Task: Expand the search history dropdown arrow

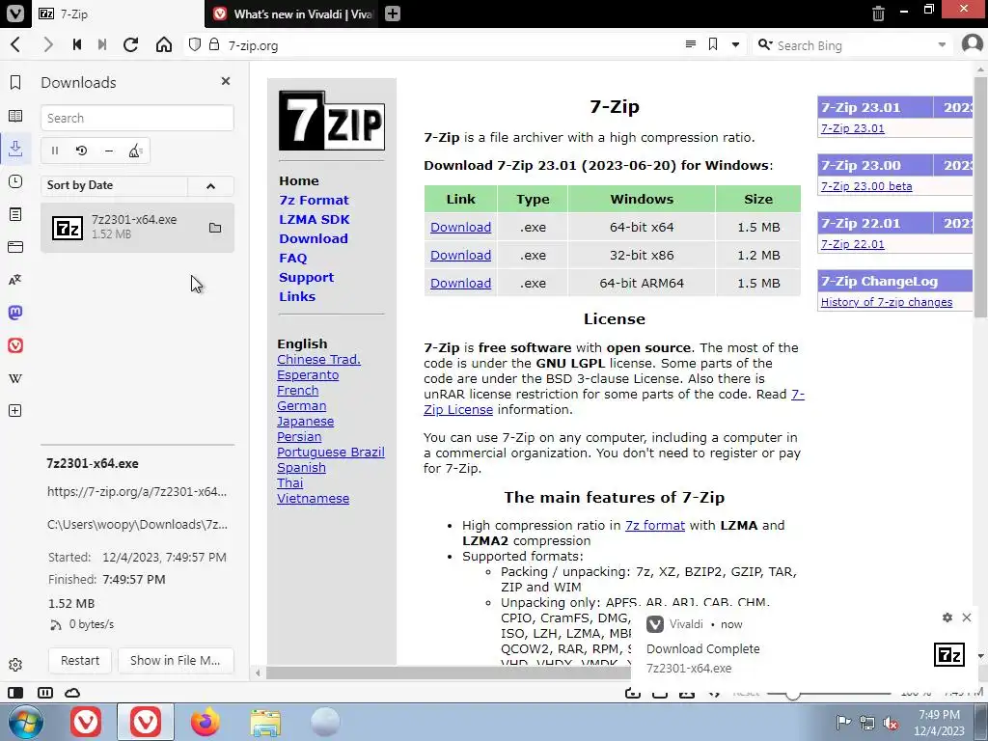Action: point(942,44)
